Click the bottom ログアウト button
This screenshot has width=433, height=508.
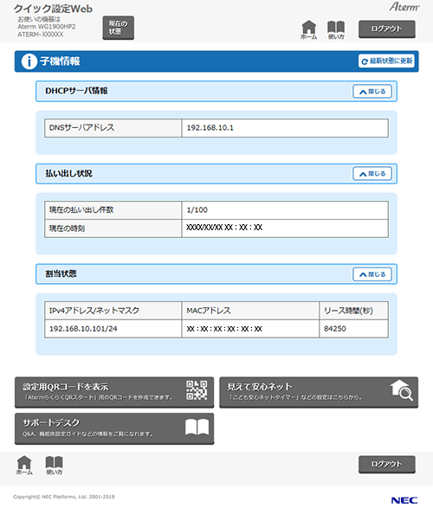tap(386, 464)
